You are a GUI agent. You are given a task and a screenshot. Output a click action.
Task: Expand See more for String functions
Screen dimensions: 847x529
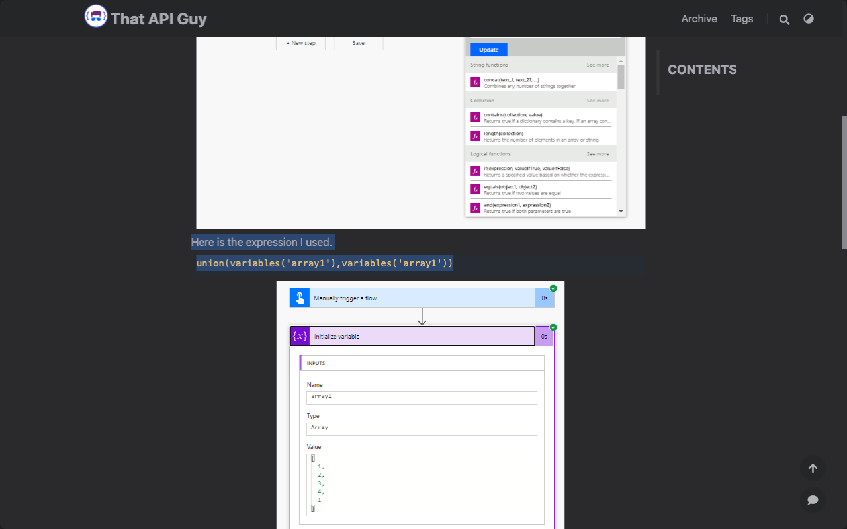point(598,65)
